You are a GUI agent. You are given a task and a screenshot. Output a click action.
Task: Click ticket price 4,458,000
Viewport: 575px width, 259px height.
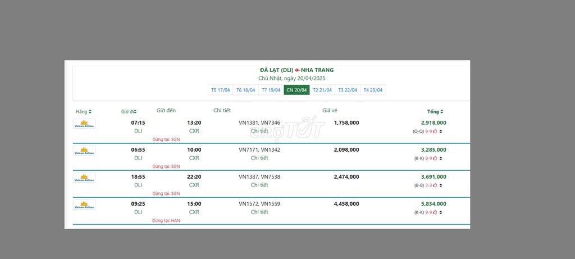(346, 204)
